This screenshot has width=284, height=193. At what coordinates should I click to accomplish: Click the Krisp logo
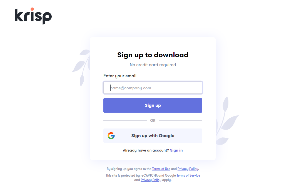click(x=33, y=16)
